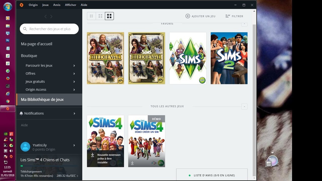This screenshot has width=322, height=181.
Task: Select large tile grid view
Action: tap(109, 16)
